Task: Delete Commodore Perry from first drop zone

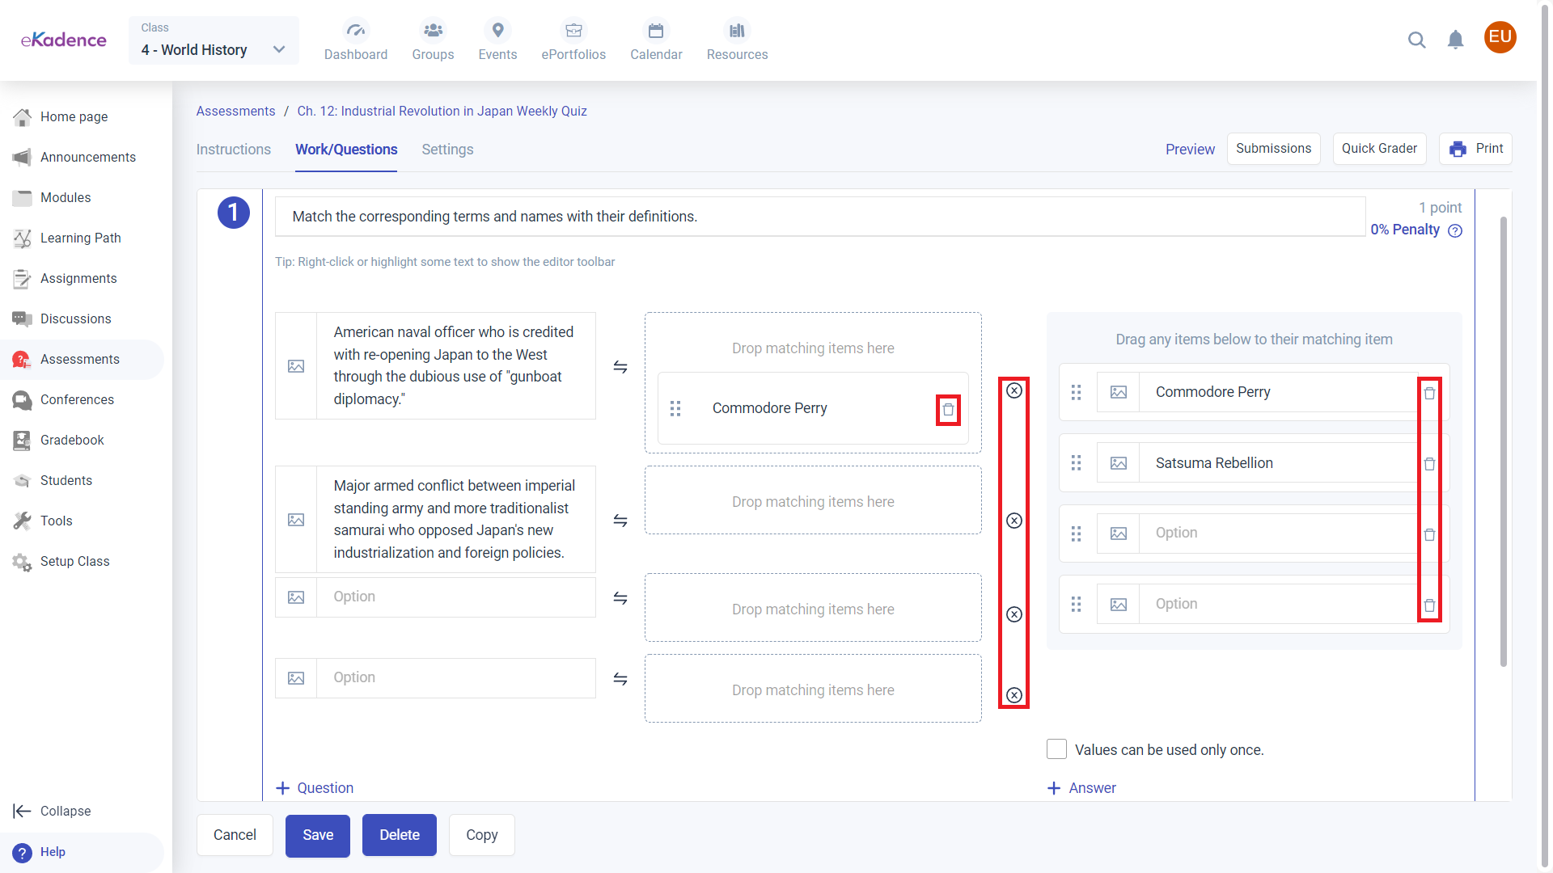Action: pos(948,410)
